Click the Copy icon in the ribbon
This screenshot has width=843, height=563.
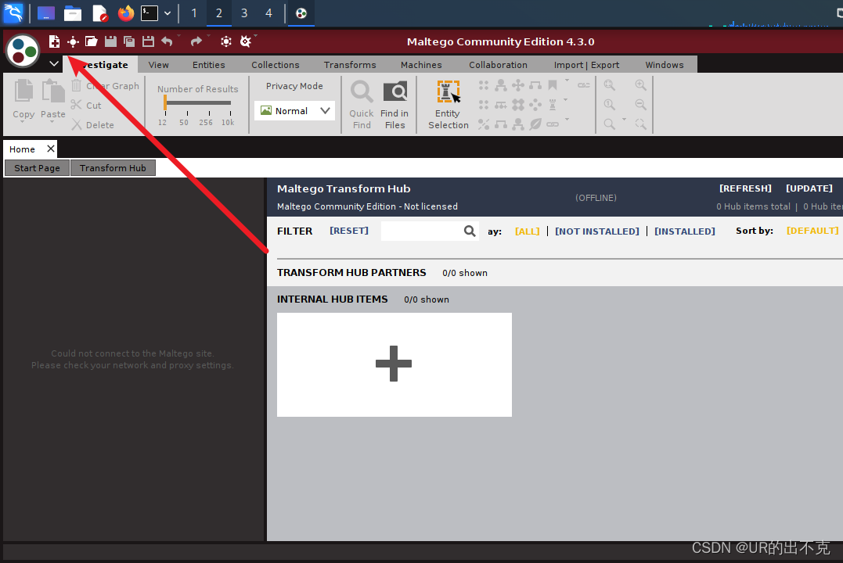(x=23, y=91)
